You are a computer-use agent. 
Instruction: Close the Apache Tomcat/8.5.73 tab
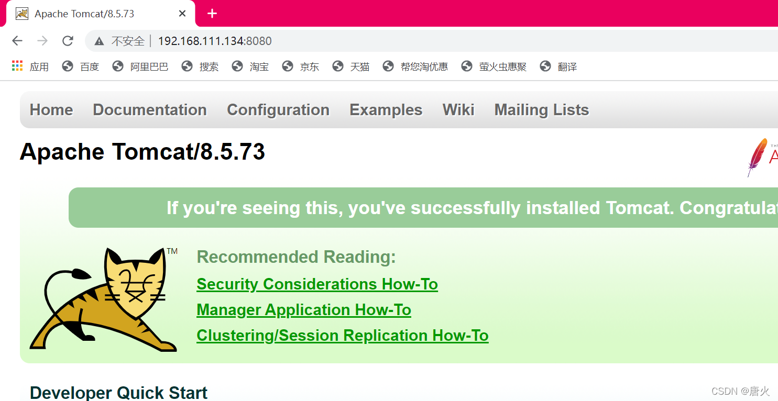182,14
